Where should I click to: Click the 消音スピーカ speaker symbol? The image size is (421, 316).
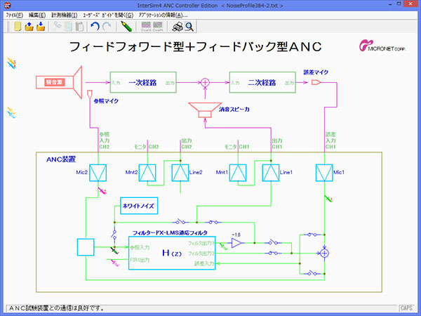205,110
